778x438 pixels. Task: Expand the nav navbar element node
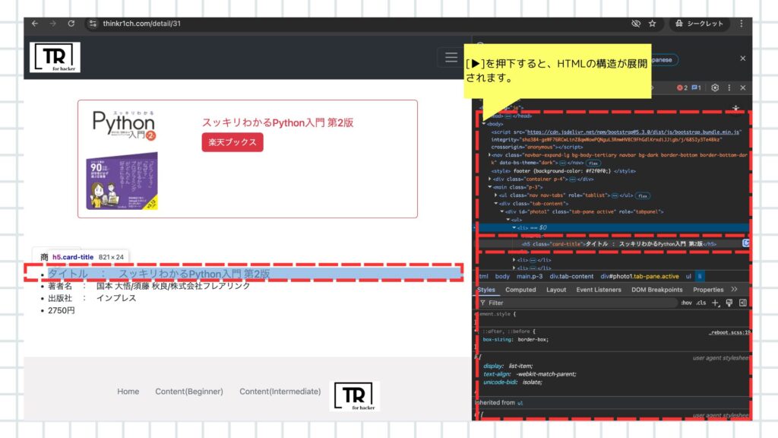(490, 155)
